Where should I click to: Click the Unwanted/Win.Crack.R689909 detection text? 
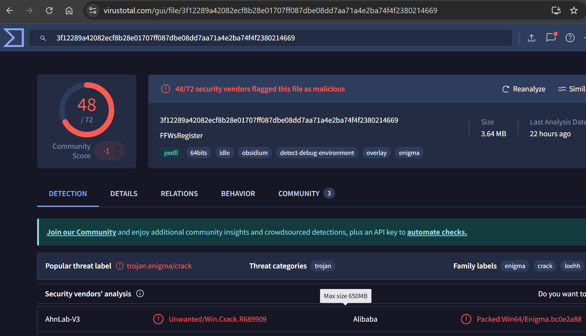[217, 319]
